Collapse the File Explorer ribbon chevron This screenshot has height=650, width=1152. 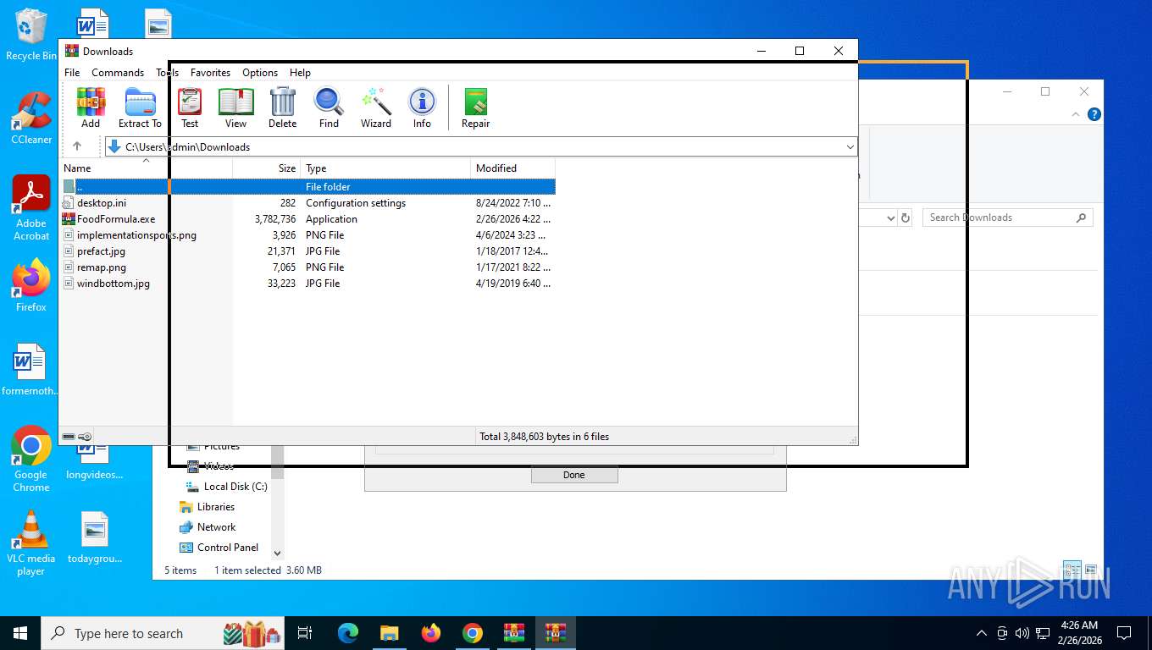tap(1076, 114)
